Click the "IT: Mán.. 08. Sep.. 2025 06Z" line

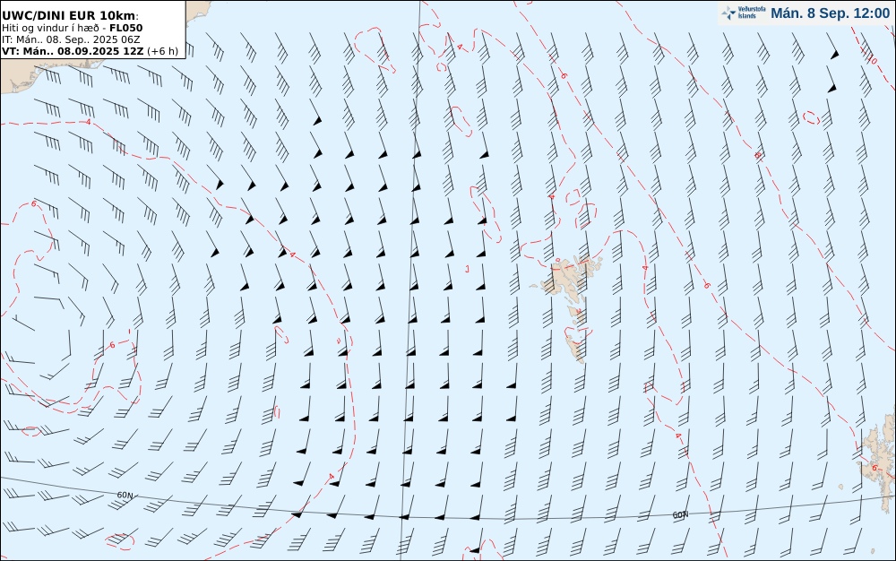click(x=71, y=39)
